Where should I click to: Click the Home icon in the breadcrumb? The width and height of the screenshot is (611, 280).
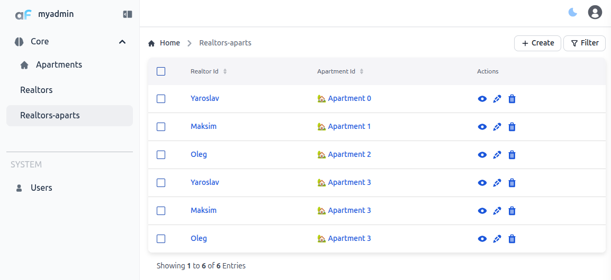pos(151,43)
